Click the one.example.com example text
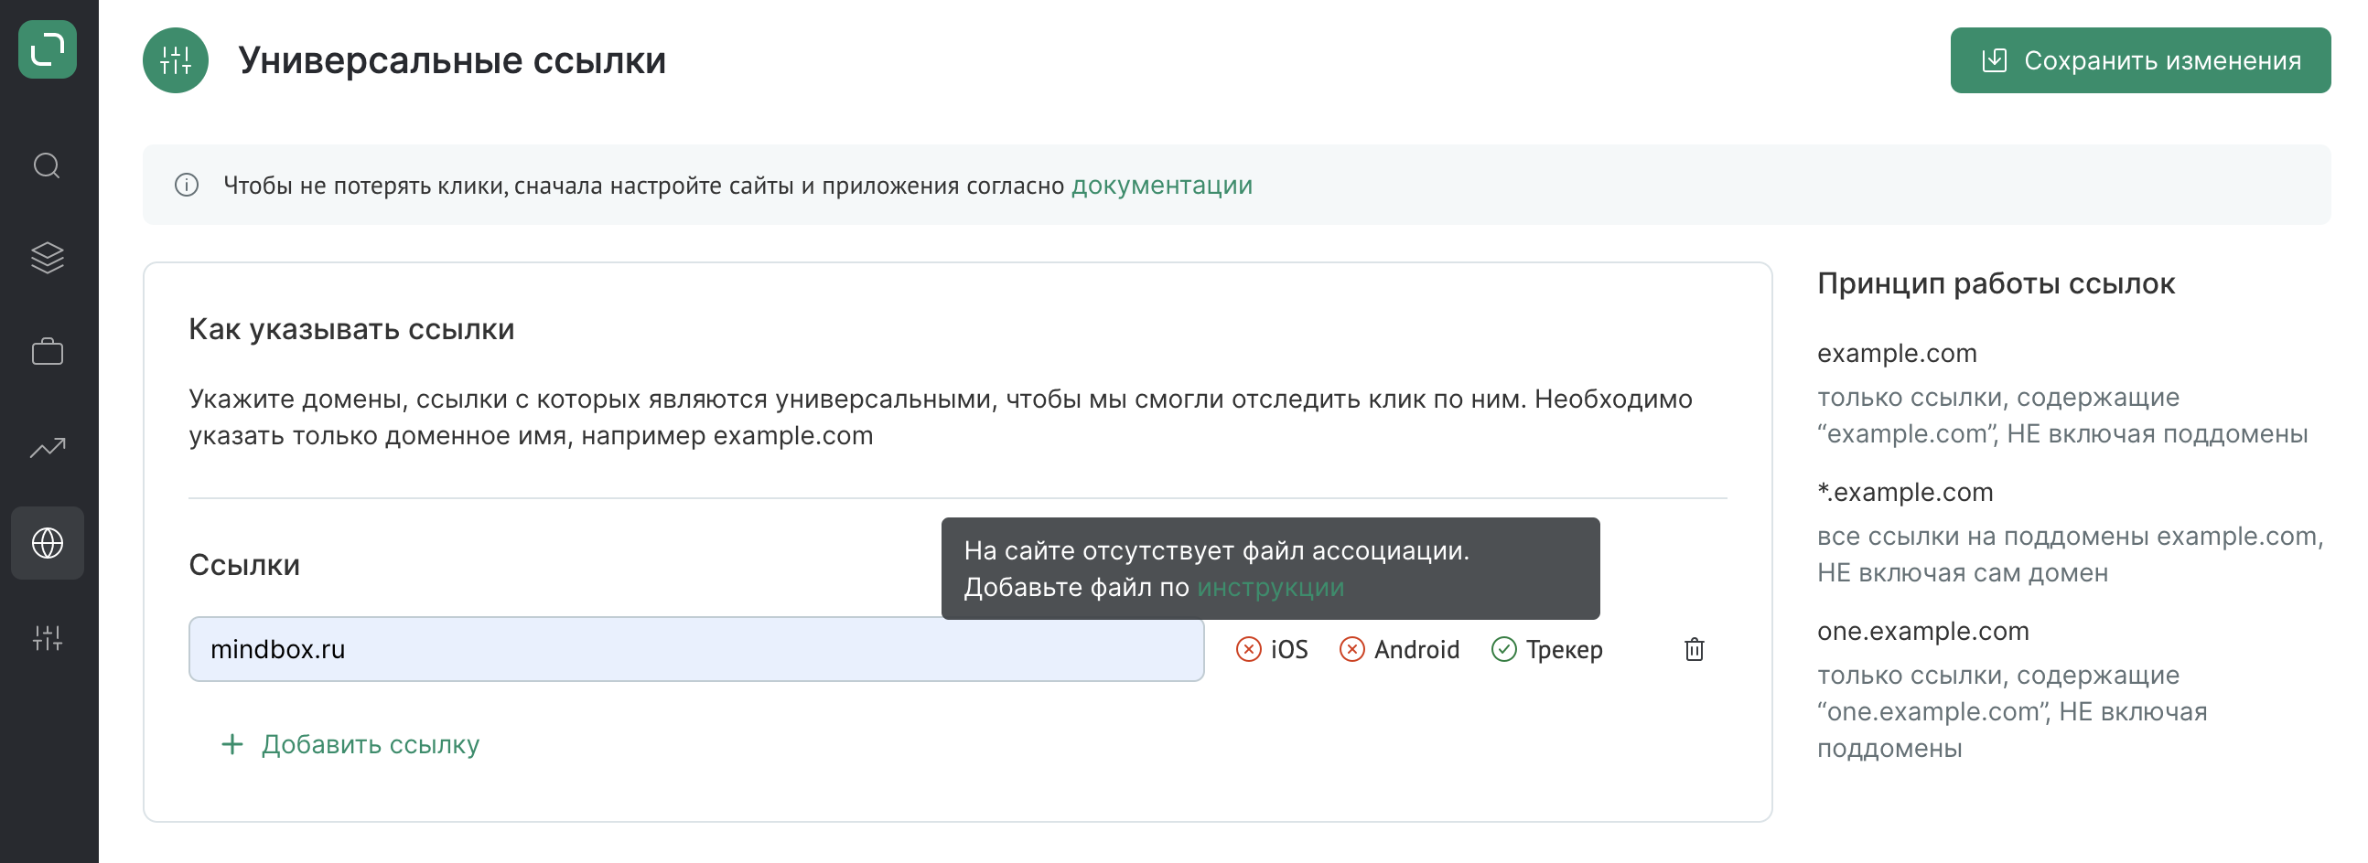 click(x=1922, y=632)
